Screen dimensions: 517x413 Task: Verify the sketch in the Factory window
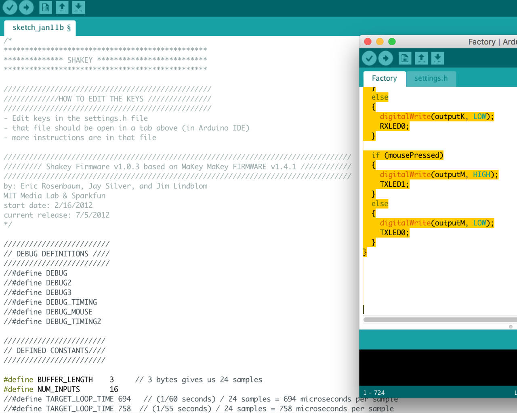(x=369, y=58)
